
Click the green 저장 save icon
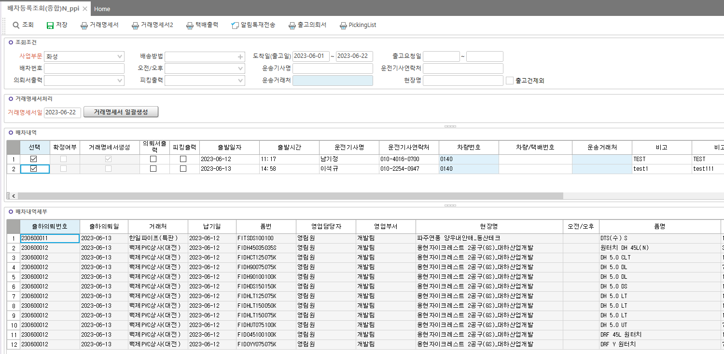(x=50, y=25)
